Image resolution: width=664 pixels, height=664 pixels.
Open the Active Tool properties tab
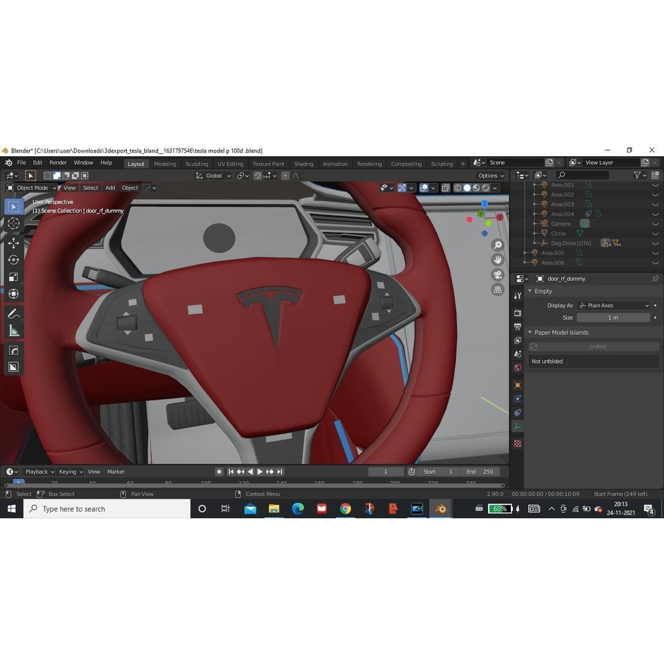[518, 296]
